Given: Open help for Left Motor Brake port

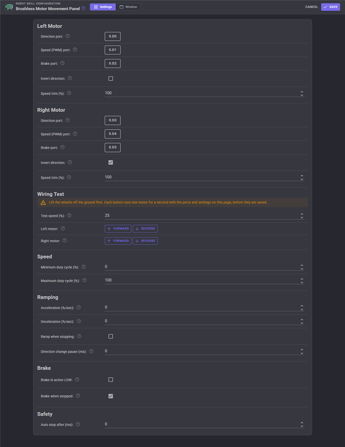Looking at the screenshot, I should pyautogui.click(x=62, y=63).
